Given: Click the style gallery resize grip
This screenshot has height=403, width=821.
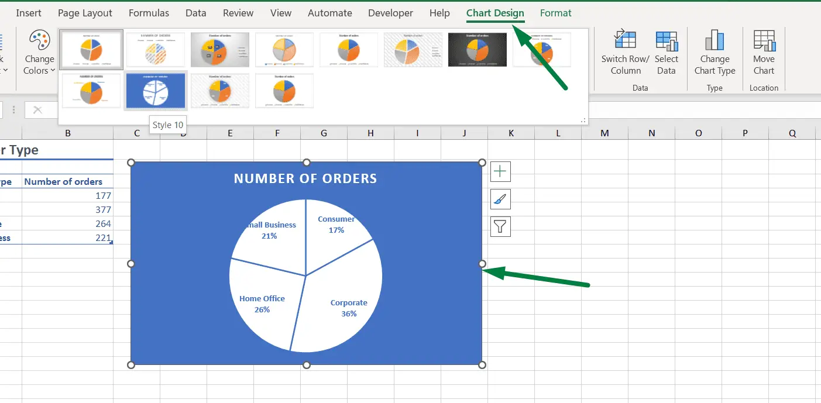Looking at the screenshot, I should 583,120.
